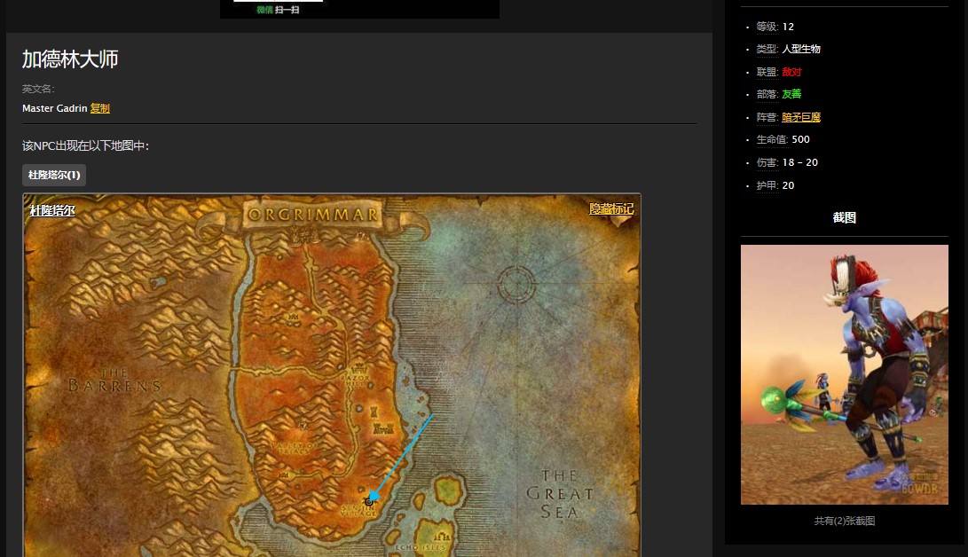Click The Great Sea label on the map
The height and width of the screenshot is (557, 968).
[x=560, y=494]
